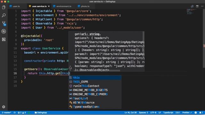
Task: Select ASTWithSource suggestion
Action: tap(95, 103)
